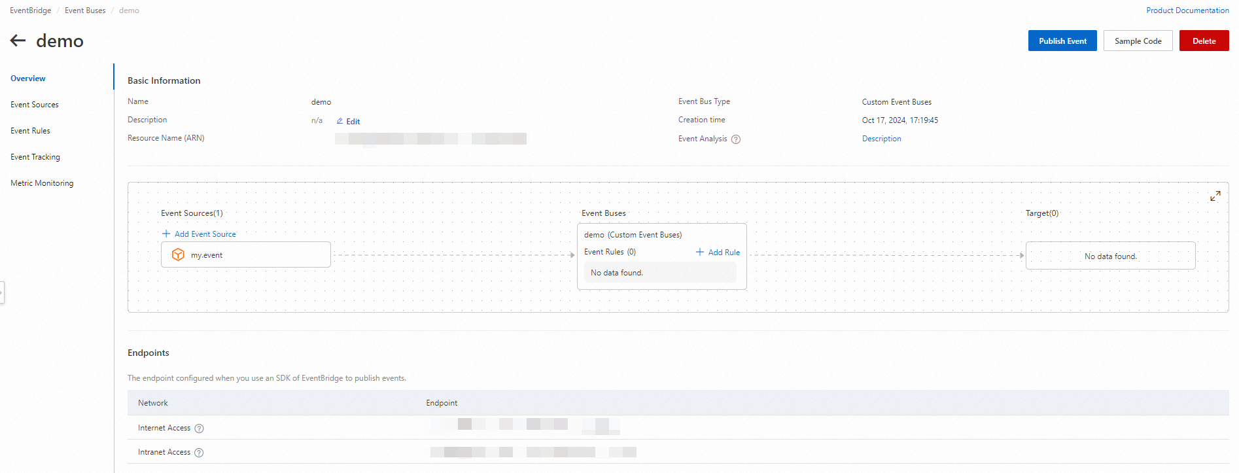Click the Intranet Access endpoint value
The image size is (1239, 473).
pyautogui.click(x=533, y=452)
